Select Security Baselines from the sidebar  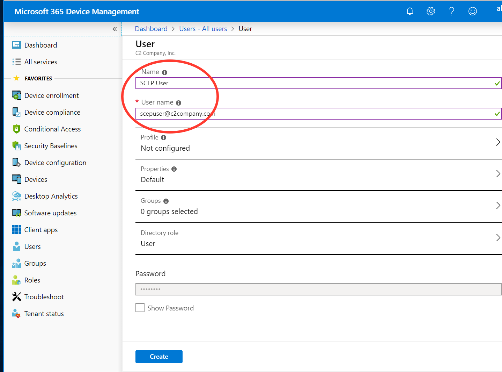pos(51,145)
